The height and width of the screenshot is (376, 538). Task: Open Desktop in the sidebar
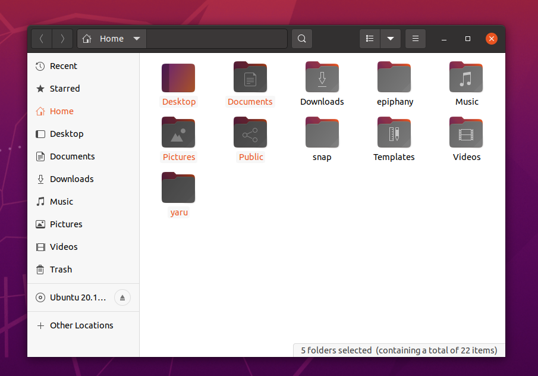83,134
